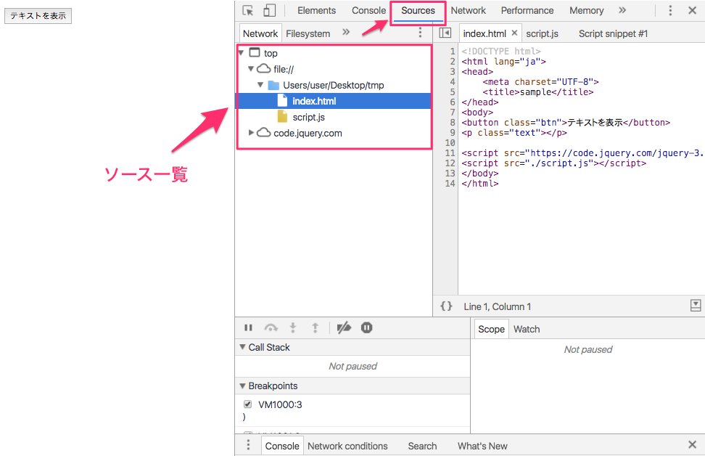Click the Line 1, Column 1 status text

(x=498, y=306)
